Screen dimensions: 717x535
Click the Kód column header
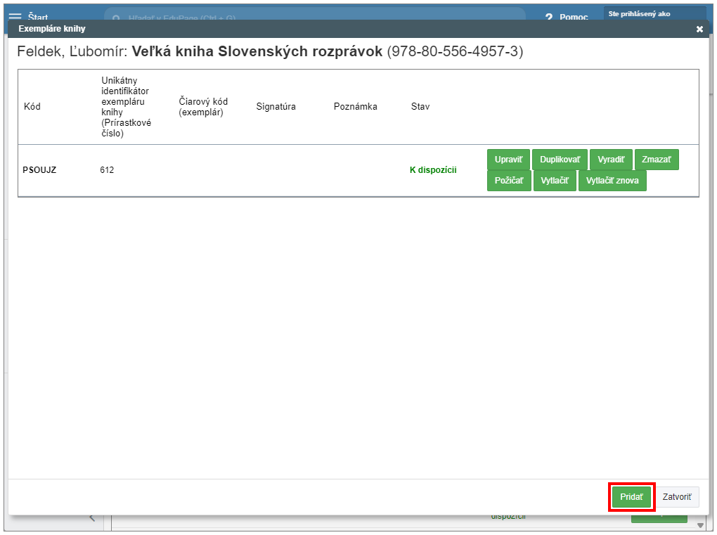tap(32, 107)
